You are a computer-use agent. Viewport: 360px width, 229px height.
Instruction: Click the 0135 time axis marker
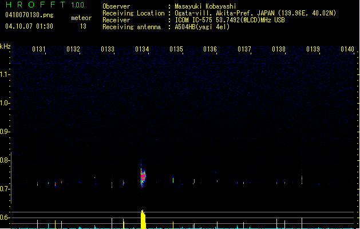176,49
